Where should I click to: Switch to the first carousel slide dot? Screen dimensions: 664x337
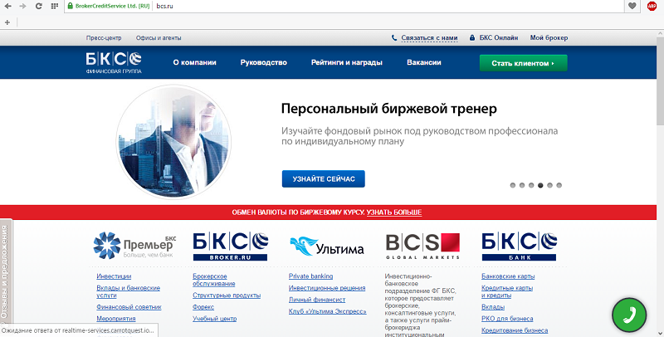[512, 185]
